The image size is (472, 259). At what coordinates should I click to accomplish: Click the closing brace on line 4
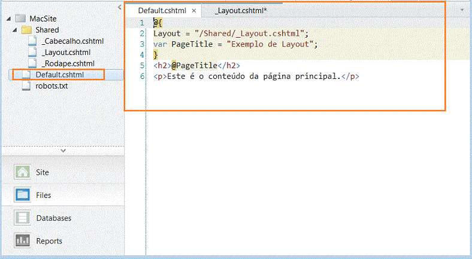[156, 55]
